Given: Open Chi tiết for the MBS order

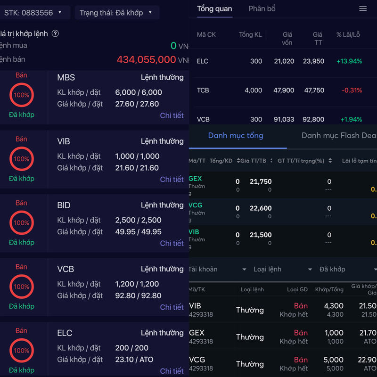Looking at the screenshot, I should click(172, 115).
